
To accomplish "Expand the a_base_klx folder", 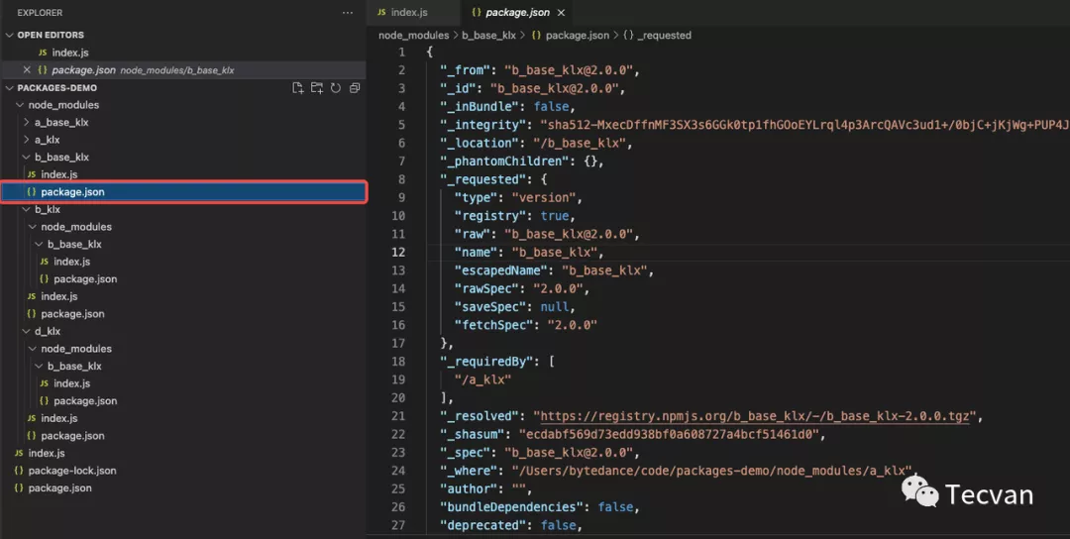I will coord(61,123).
